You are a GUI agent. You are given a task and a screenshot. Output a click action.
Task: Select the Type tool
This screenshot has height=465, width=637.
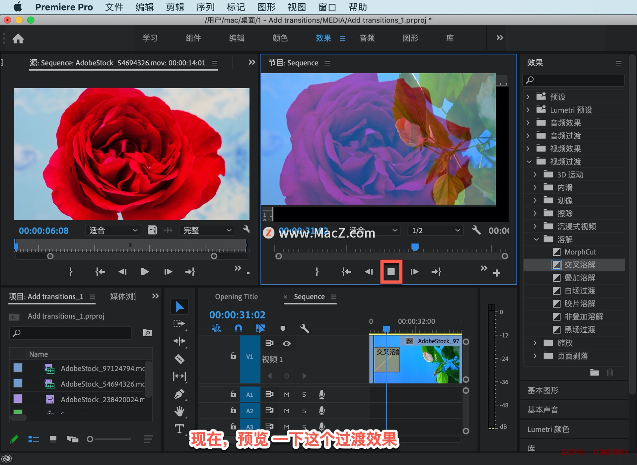tap(179, 429)
